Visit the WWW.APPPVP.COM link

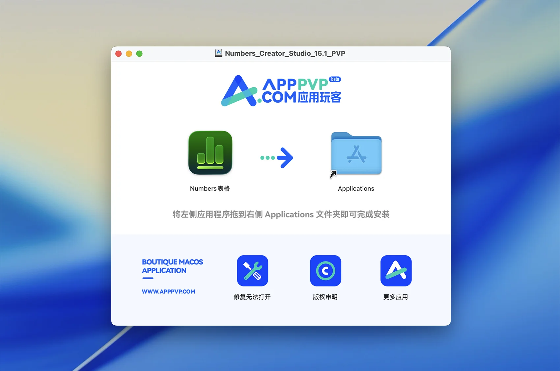(x=168, y=291)
